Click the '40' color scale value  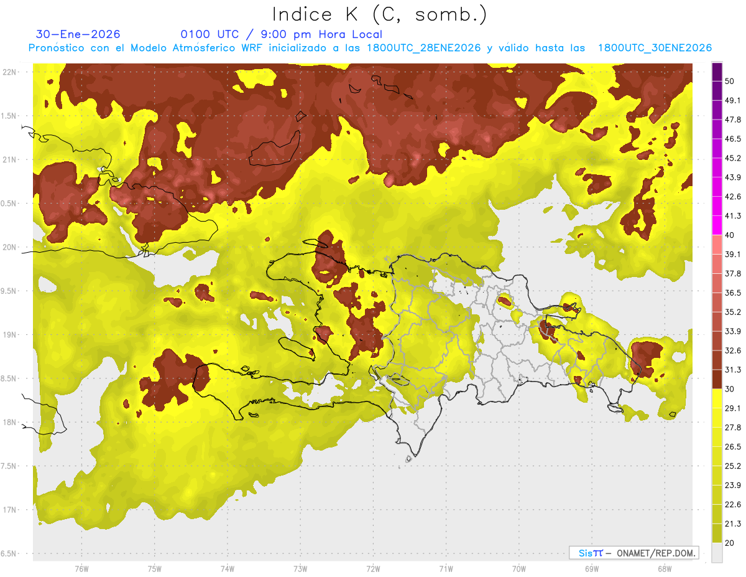pyautogui.click(x=729, y=235)
